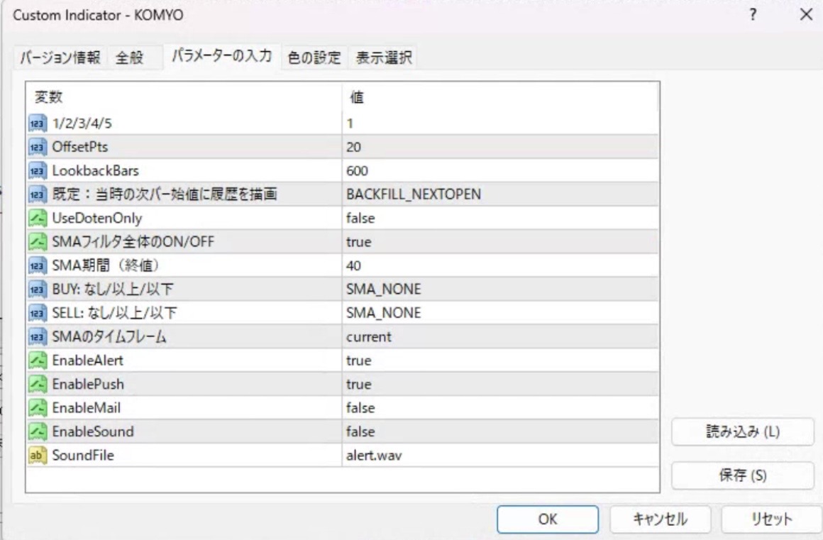
Task: Open the SMAのタイムフレーム current dropdown
Action: coord(500,336)
